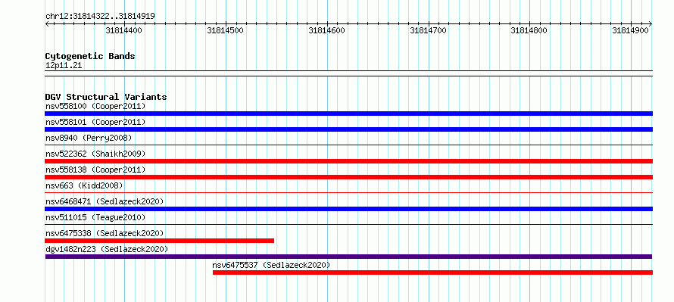Image resolution: width=674 pixels, height=302 pixels.
Task: Select the 31814400 ruler position label
Action: [x=123, y=30]
